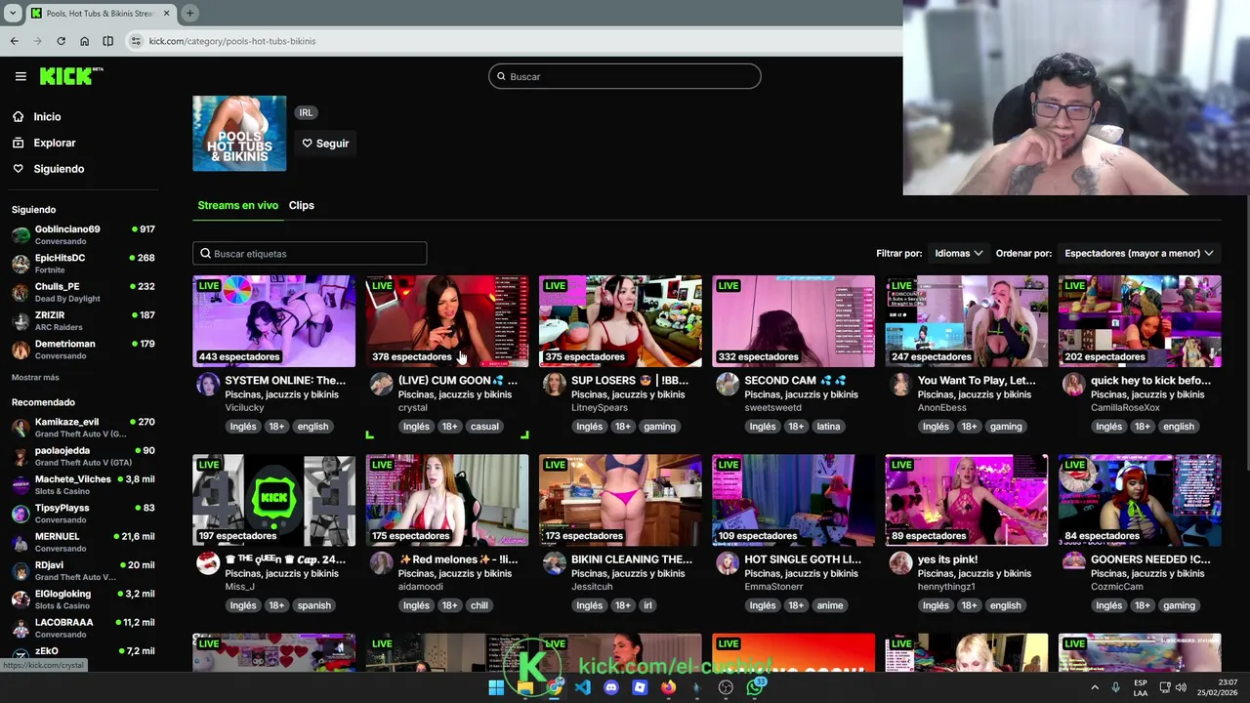Viewport: 1250px width, 703px height.
Task: Open the 443 espectadores stream thumbnail
Action: pyautogui.click(x=274, y=321)
